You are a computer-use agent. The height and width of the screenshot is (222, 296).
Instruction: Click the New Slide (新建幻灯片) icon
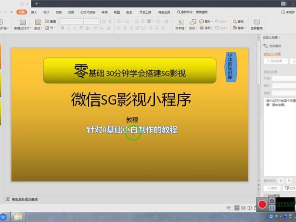(x=23, y=22)
